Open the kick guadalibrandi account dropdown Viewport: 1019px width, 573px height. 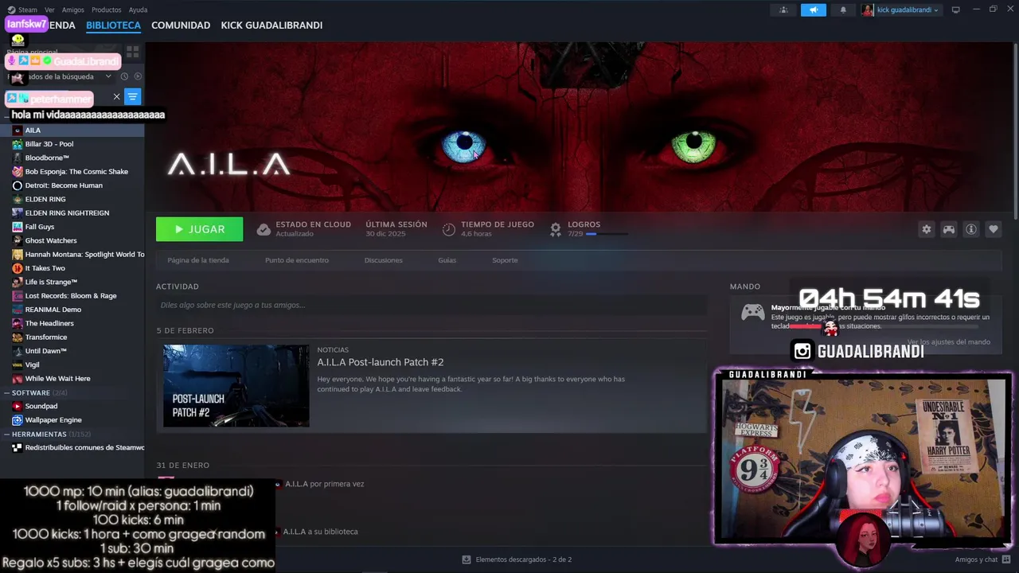coord(900,10)
